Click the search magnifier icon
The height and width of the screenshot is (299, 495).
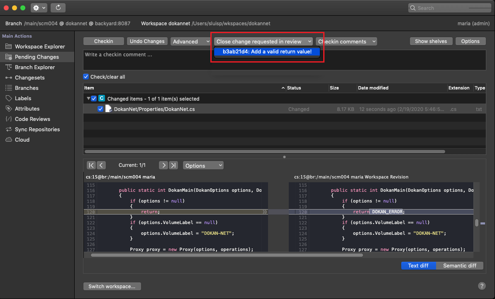(412, 8)
